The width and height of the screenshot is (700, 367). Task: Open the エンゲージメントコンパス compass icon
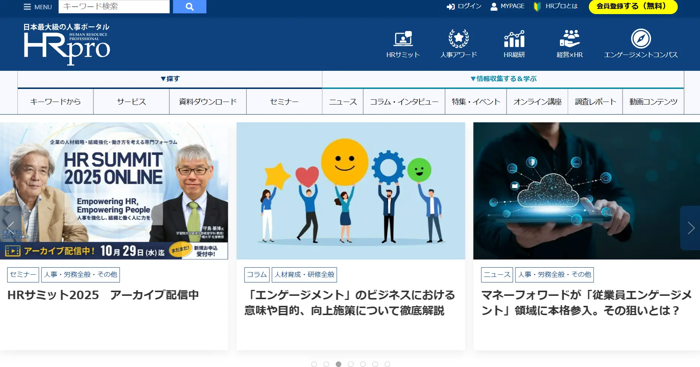641,39
